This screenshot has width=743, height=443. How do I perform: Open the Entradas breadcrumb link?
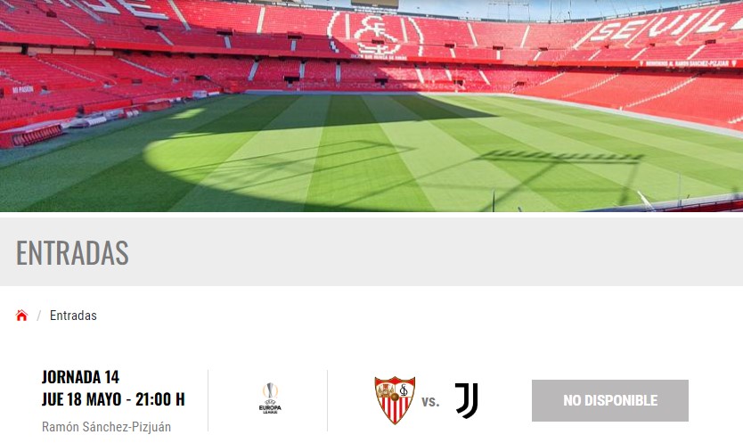point(73,316)
